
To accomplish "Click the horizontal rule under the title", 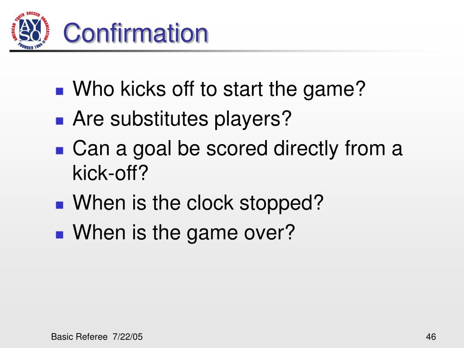I will tap(222, 51).
